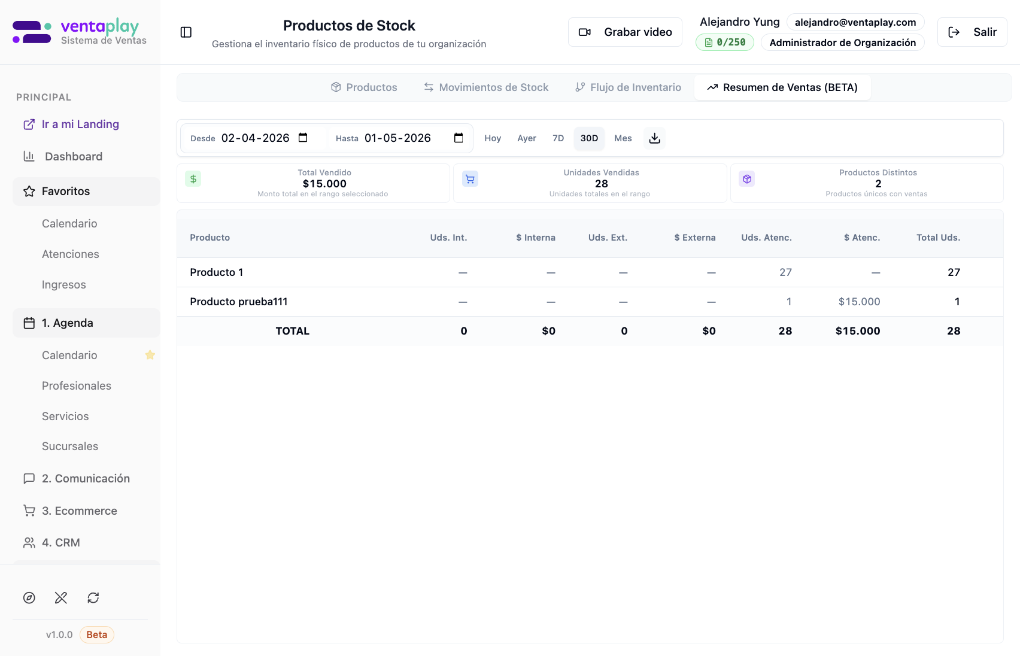
Task: Open Ingresos under Favoritos
Action: point(64,285)
